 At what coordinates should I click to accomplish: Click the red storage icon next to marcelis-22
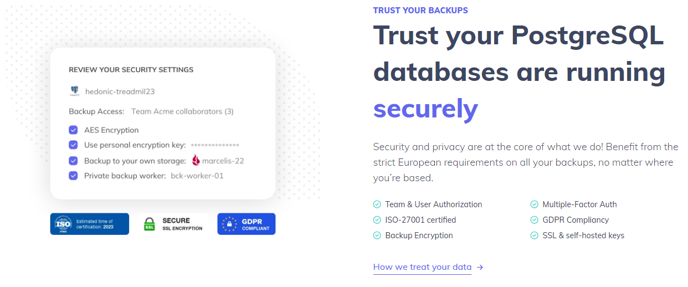tap(196, 161)
